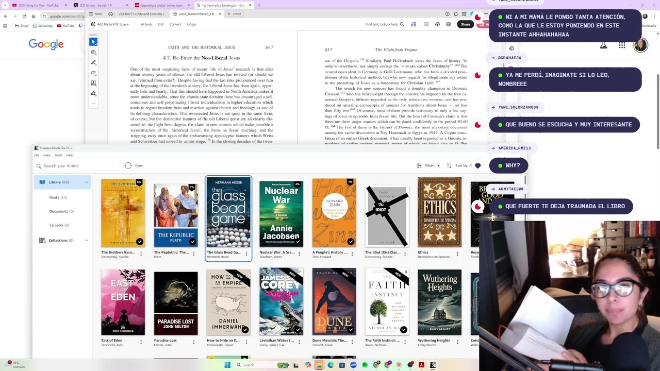660x371 pixels.
Task: Open options menu for Ethics book
Action: (x=457, y=254)
